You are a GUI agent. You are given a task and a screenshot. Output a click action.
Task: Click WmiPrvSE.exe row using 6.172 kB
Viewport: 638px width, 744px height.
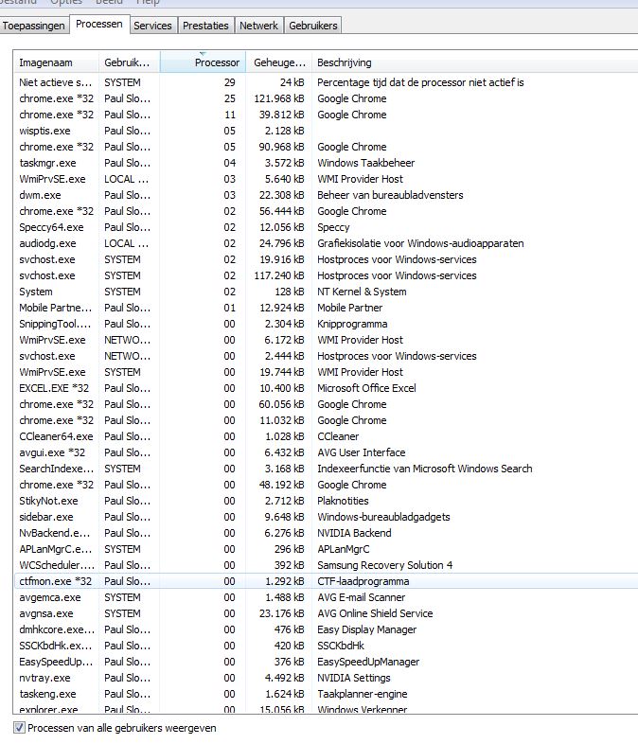[x=326, y=340]
